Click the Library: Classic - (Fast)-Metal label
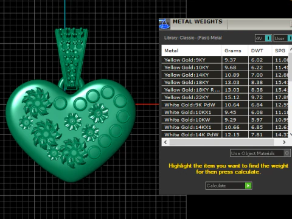This screenshot has height=219, width=292. coord(193,38)
